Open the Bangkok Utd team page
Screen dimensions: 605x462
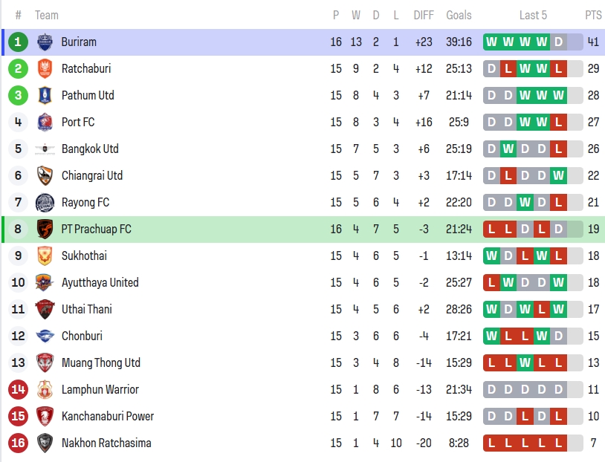coord(90,149)
